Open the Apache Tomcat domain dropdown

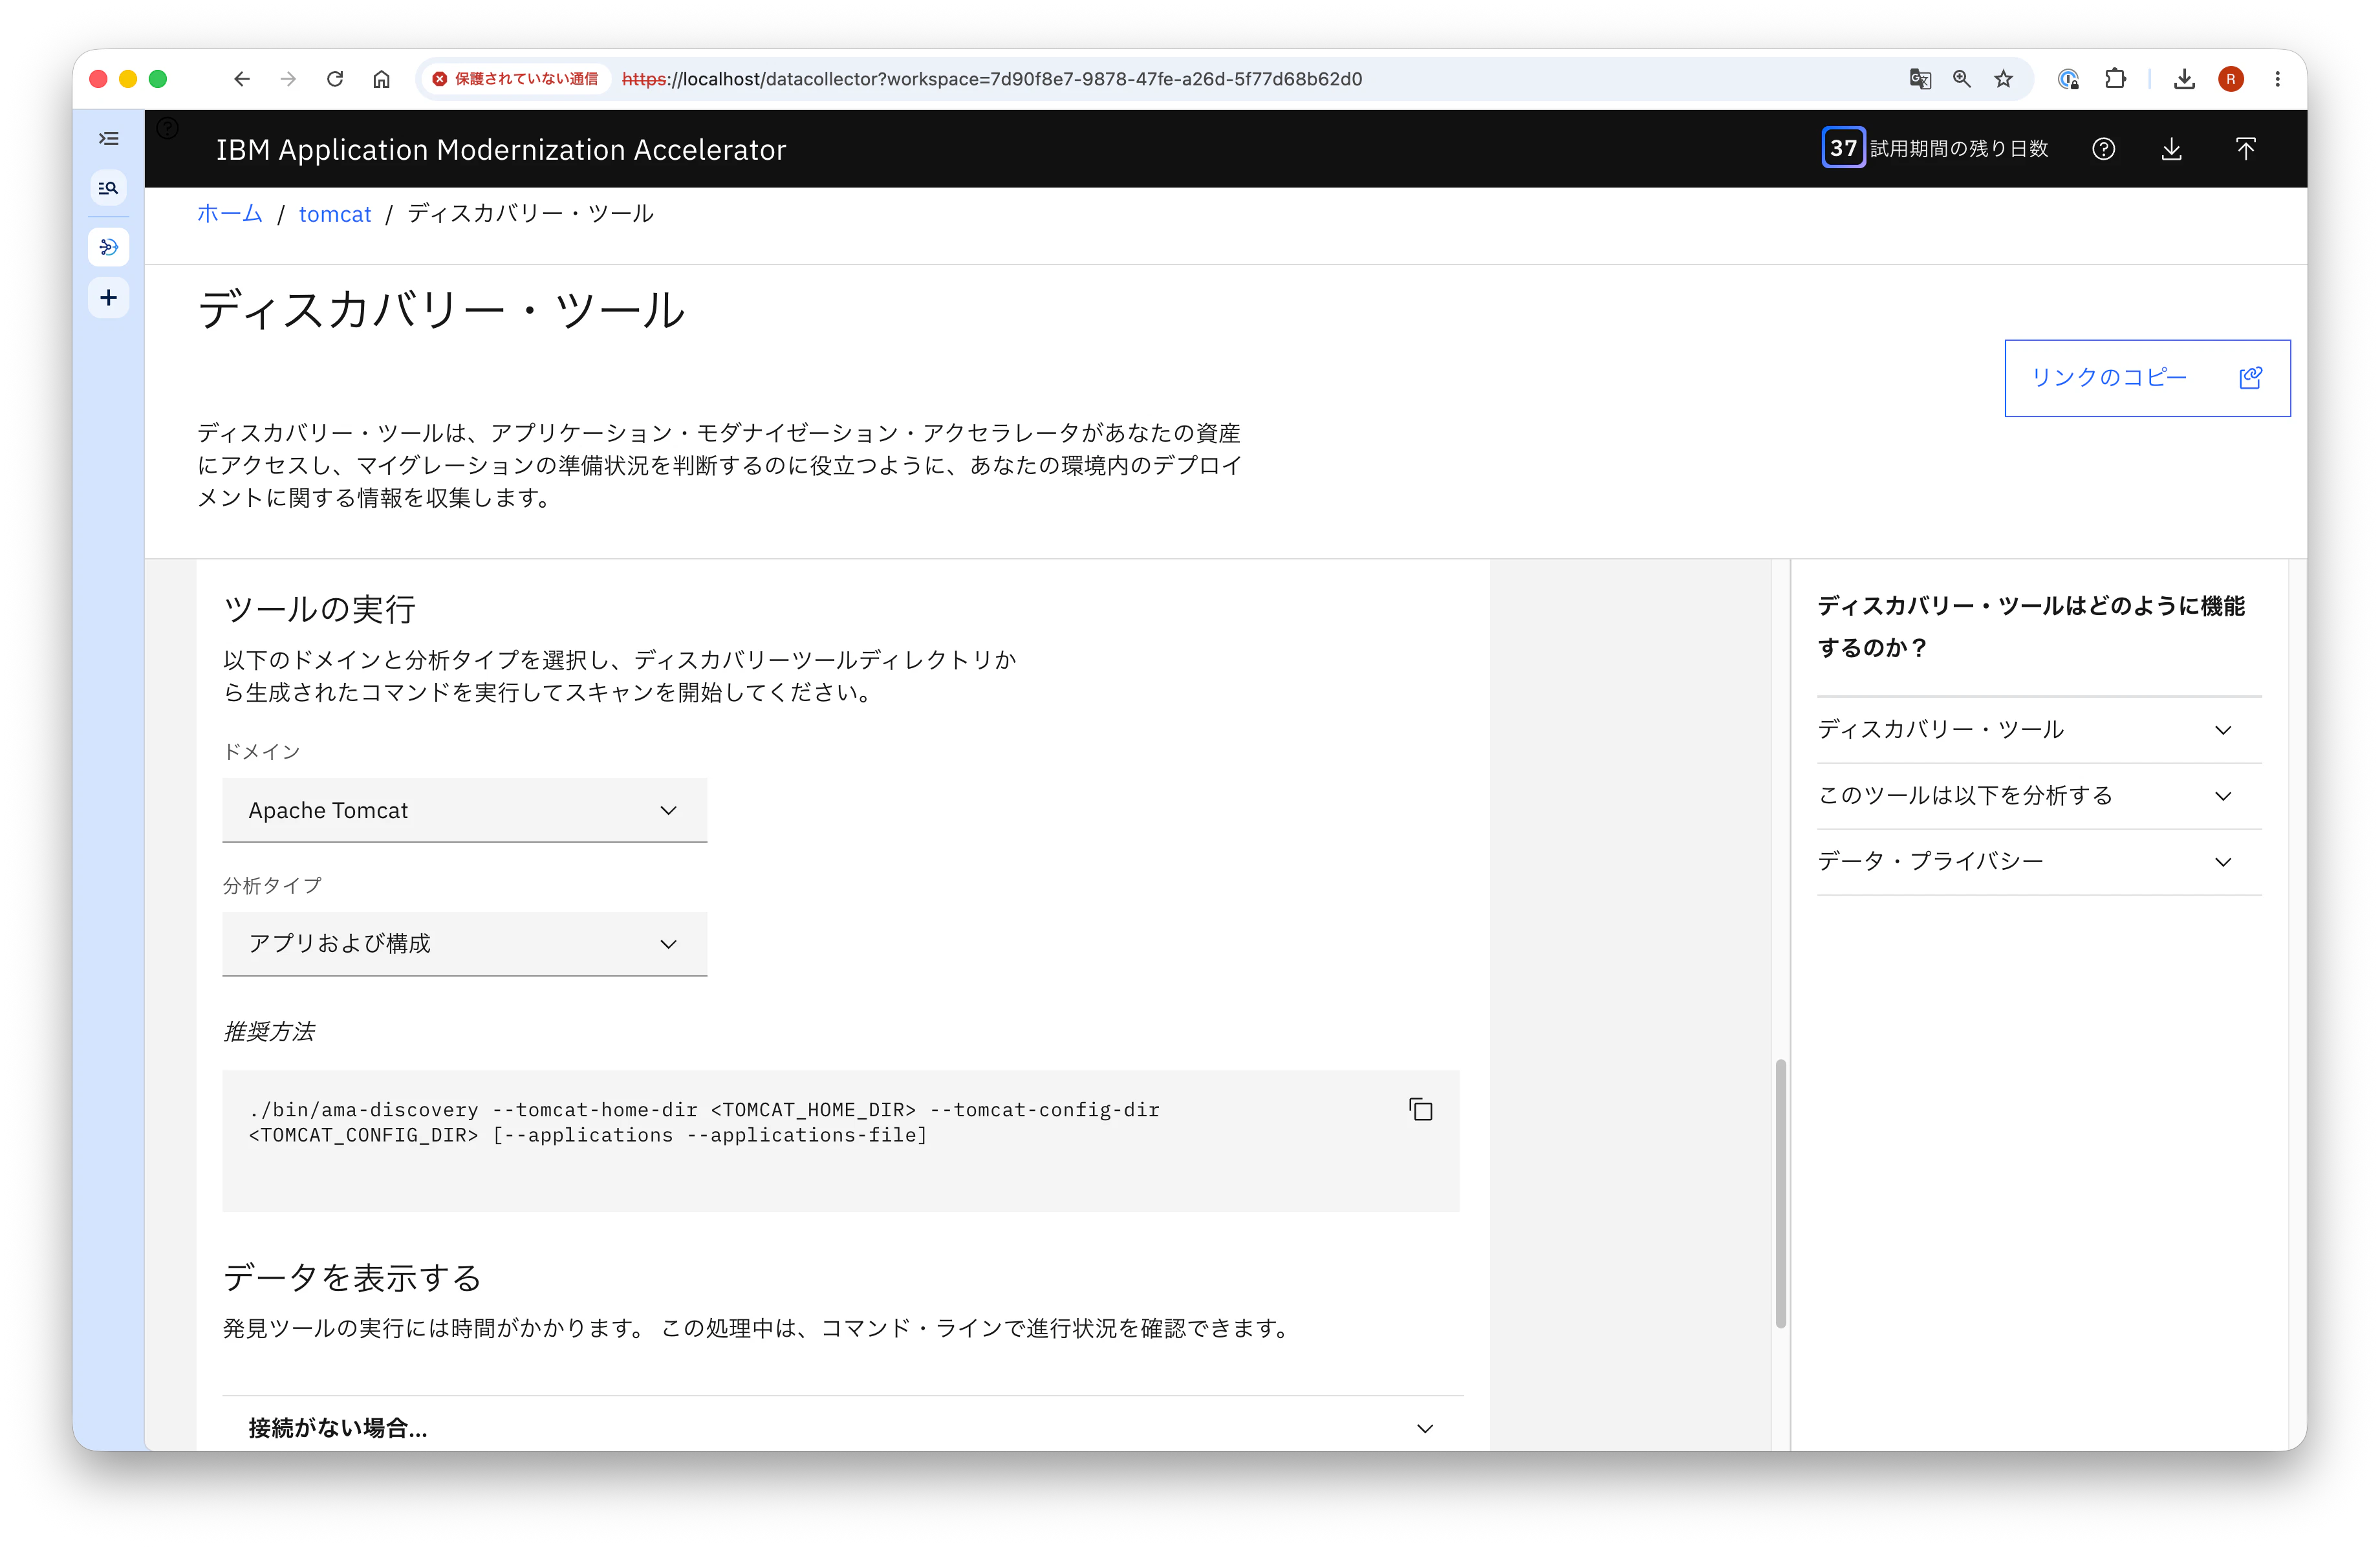[464, 811]
